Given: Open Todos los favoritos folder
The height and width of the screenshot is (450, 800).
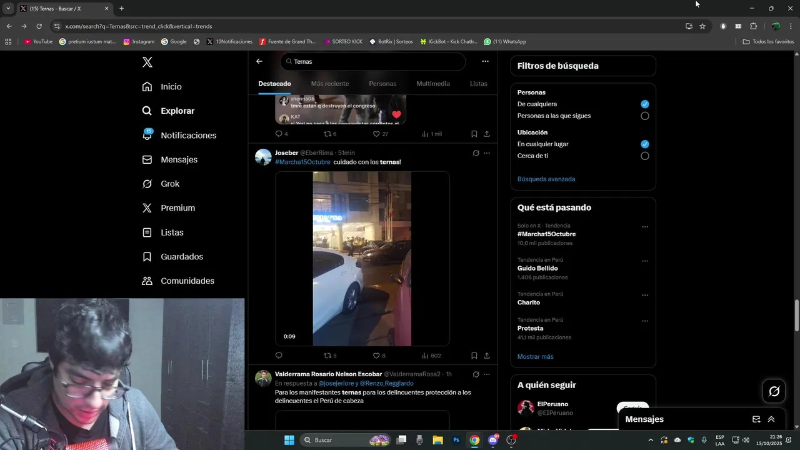Looking at the screenshot, I should coord(769,42).
